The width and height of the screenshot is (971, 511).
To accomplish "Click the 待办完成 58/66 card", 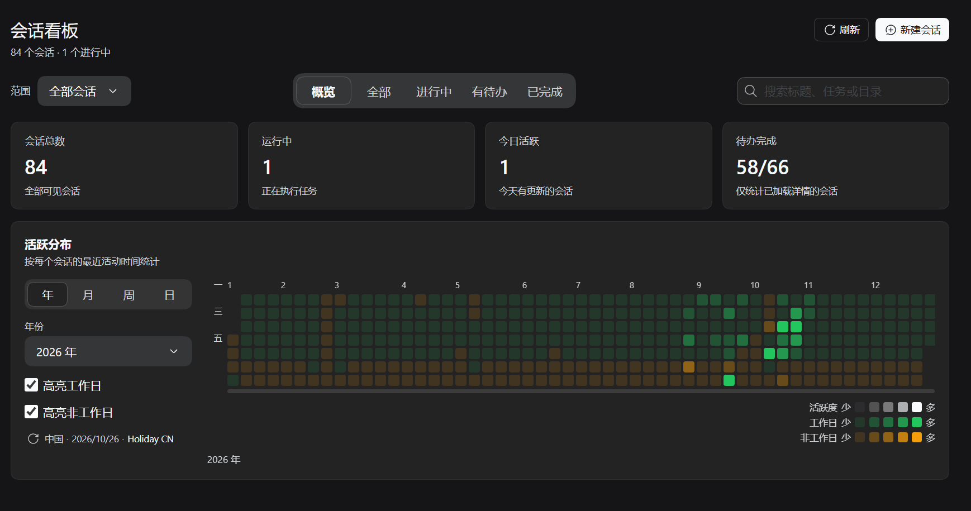I will coord(836,165).
